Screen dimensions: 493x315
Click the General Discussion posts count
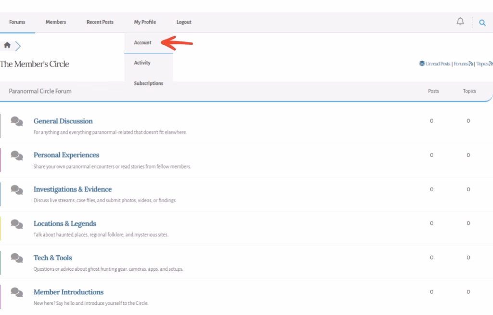coord(431,121)
